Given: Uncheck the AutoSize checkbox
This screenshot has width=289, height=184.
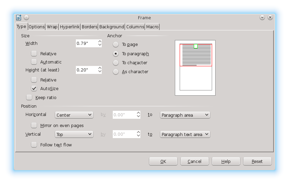Looking at the screenshot, I should pyautogui.click(x=34, y=88).
